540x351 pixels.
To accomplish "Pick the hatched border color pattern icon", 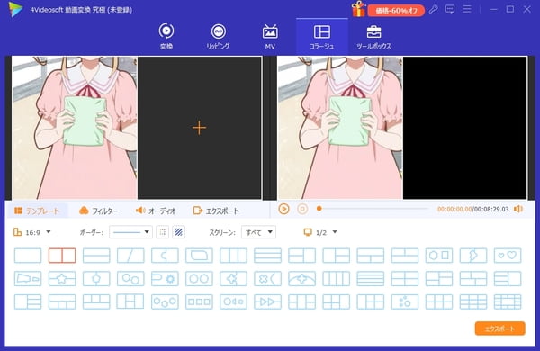I will tap(178, 232).
